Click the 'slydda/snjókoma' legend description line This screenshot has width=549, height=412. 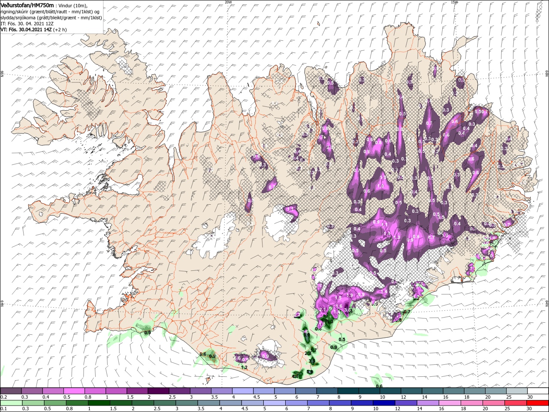click(51, 18)
